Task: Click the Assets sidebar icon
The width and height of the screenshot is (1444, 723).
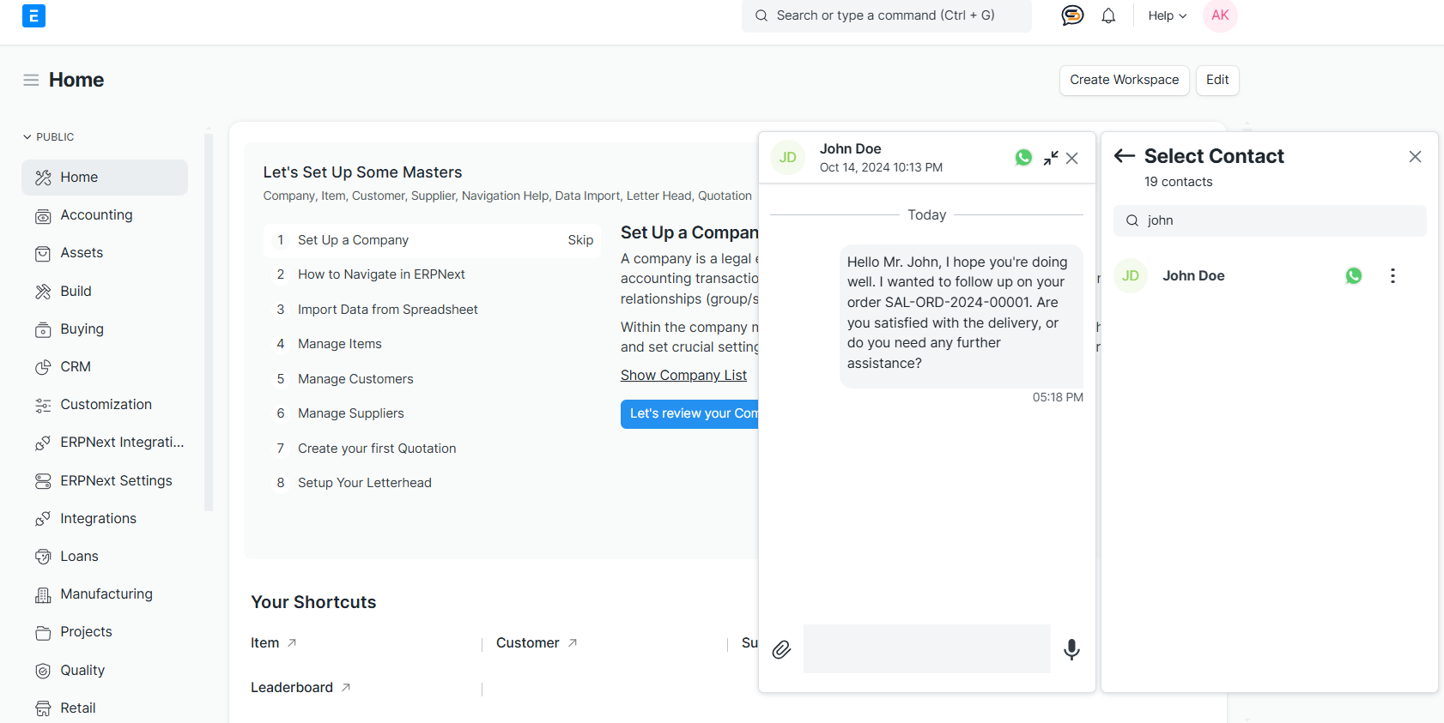Action: [43, 254]
